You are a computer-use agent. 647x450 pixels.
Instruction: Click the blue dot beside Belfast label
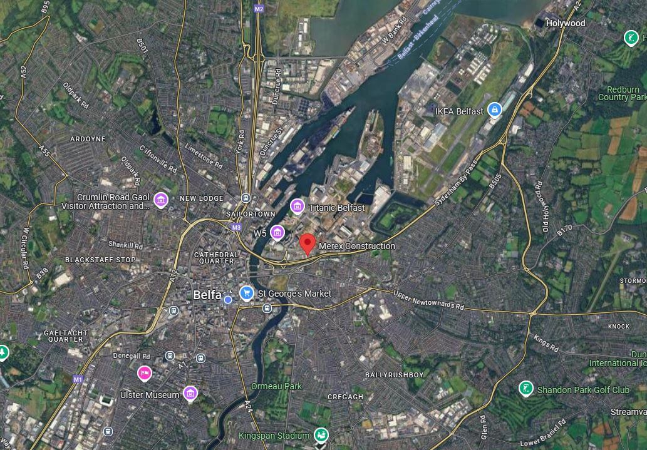[228, 300]
